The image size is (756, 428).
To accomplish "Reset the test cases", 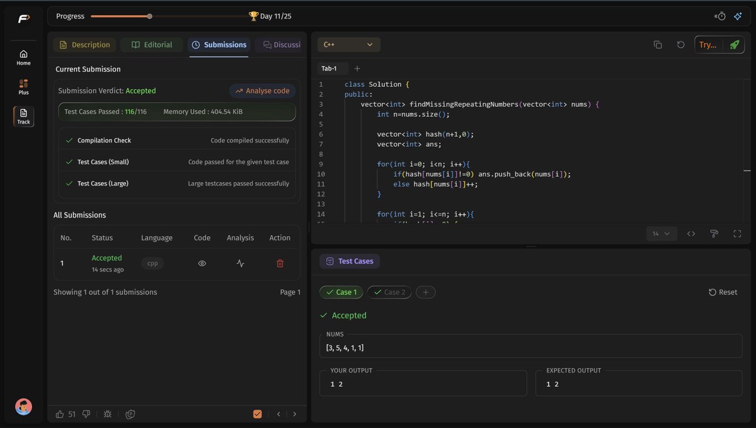I will [x=723, y=292].
